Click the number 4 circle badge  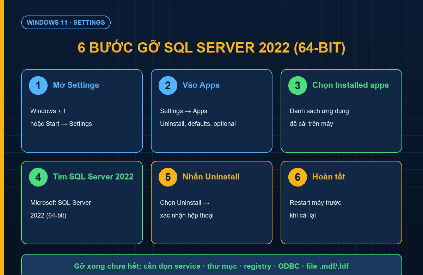[38, 177]
